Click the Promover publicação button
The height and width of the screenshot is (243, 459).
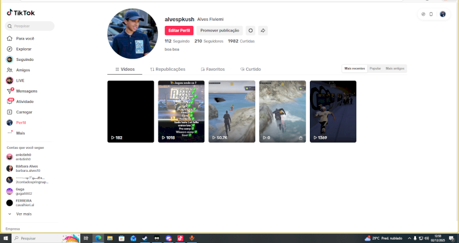[220, 30]
